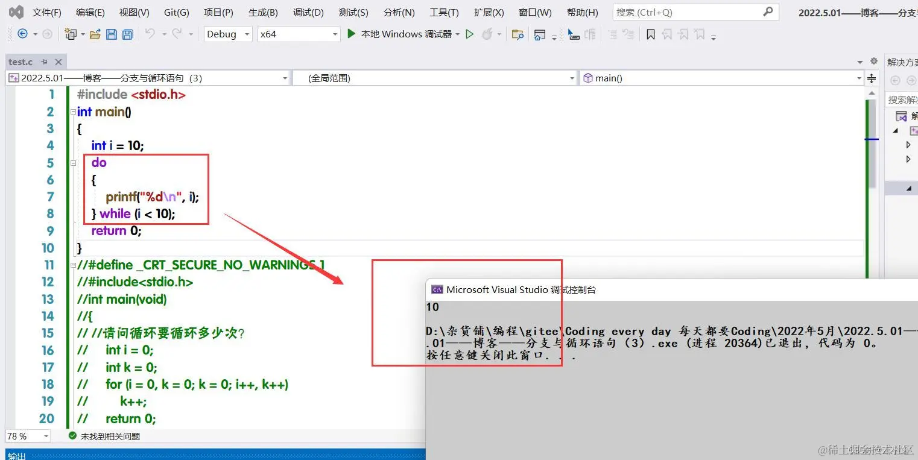Collapse the do-while code block on line 5

pos(73,162)
